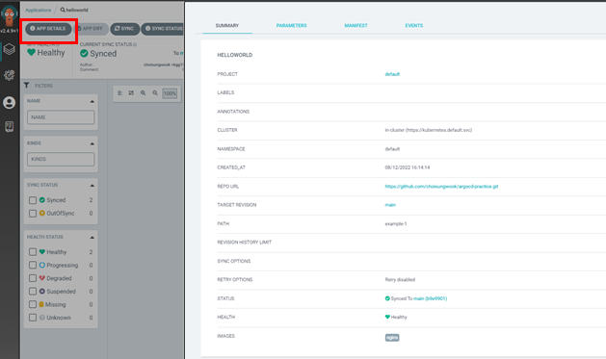
Task: Click the created date 08/12/2022 value
Action: [408, 167]
